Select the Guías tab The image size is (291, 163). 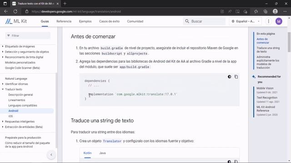(x=45, y=21)
